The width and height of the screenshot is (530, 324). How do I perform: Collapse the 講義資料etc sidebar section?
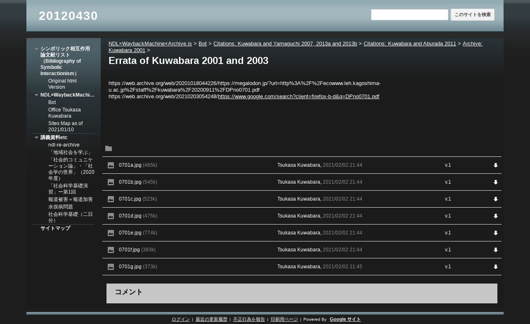(x=36, y=137)
